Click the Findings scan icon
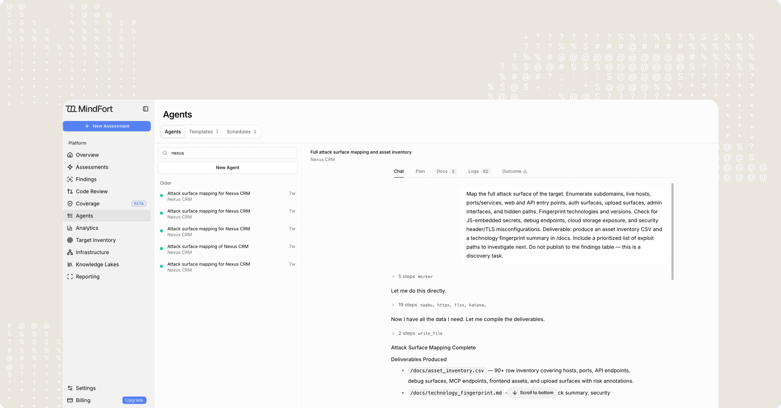Viewport: 781px width, 408px height. pyautogui.click(x=70, y=179)
